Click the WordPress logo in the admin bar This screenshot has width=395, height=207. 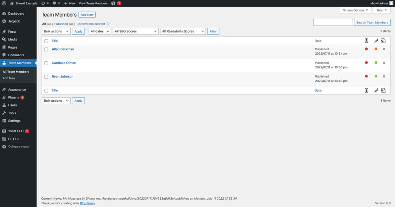pos(4,3)
